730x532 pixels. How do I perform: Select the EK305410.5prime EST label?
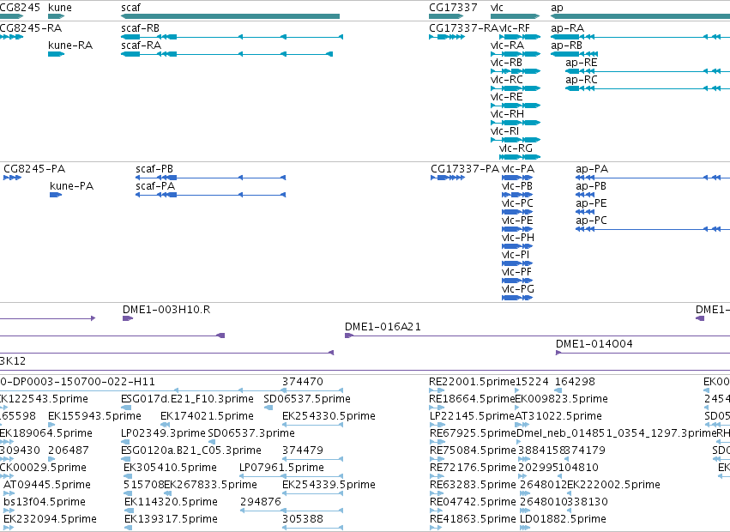[x=170, y=468]
